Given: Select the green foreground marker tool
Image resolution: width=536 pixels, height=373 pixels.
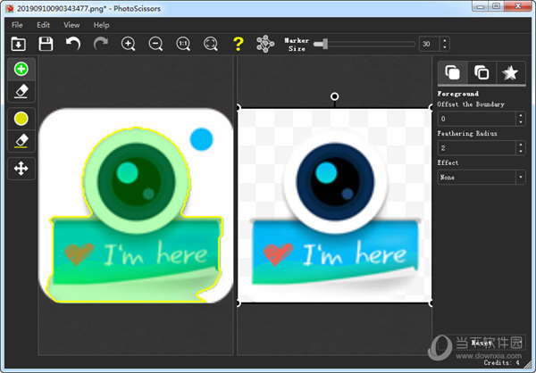Looking at the screenshot, I should point(21,69).
